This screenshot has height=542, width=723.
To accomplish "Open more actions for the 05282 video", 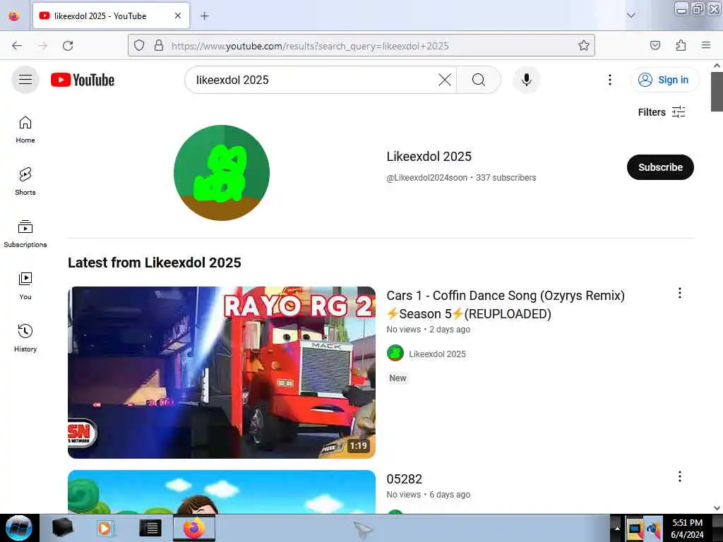I will coord(680,476).
